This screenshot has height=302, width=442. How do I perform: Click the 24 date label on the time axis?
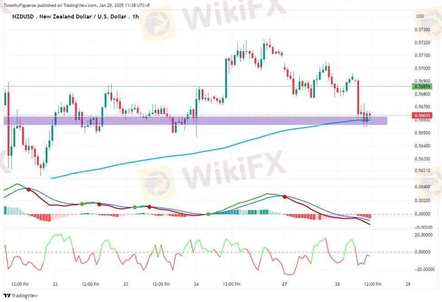196,284
